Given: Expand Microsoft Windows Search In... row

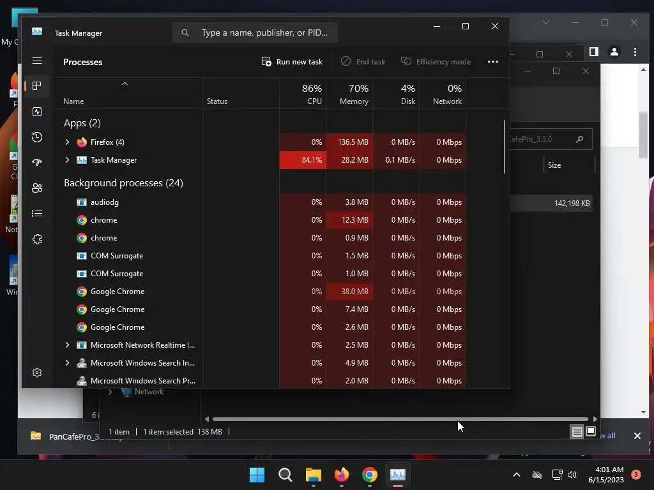Looking at the screenshot, I should pos(67,363).
